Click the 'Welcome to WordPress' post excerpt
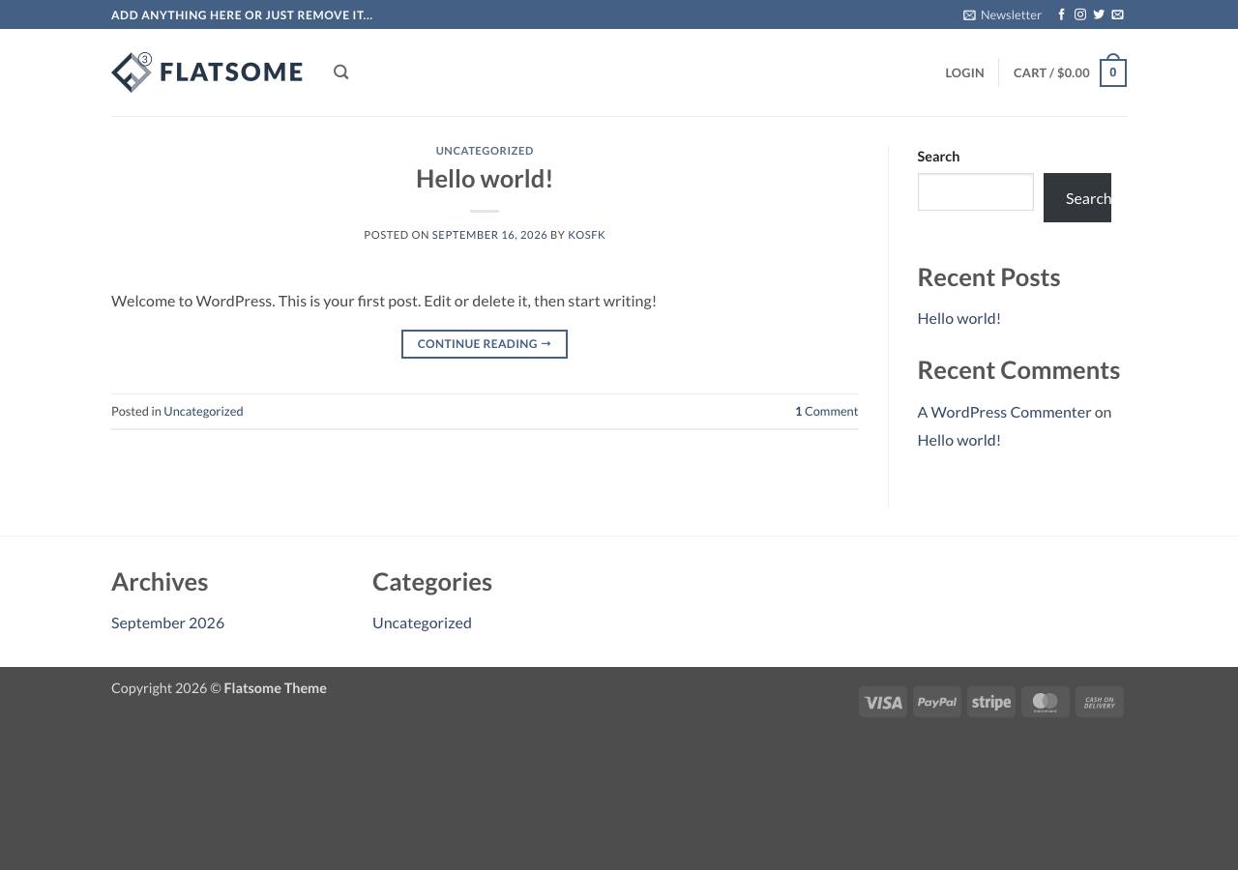This screenshot has height=870, width=1238. click(x=384, y=301)
